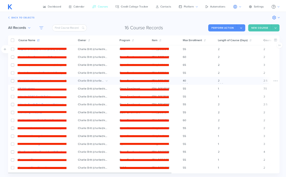The width and height of the screenshot is (286, 177).
Task: Toggle the select-all header checkbox
Action: pyautogui.click(x=13, y=40)
